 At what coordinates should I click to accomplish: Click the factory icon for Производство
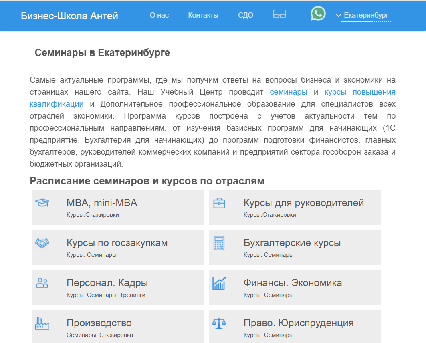pos(42,323)
